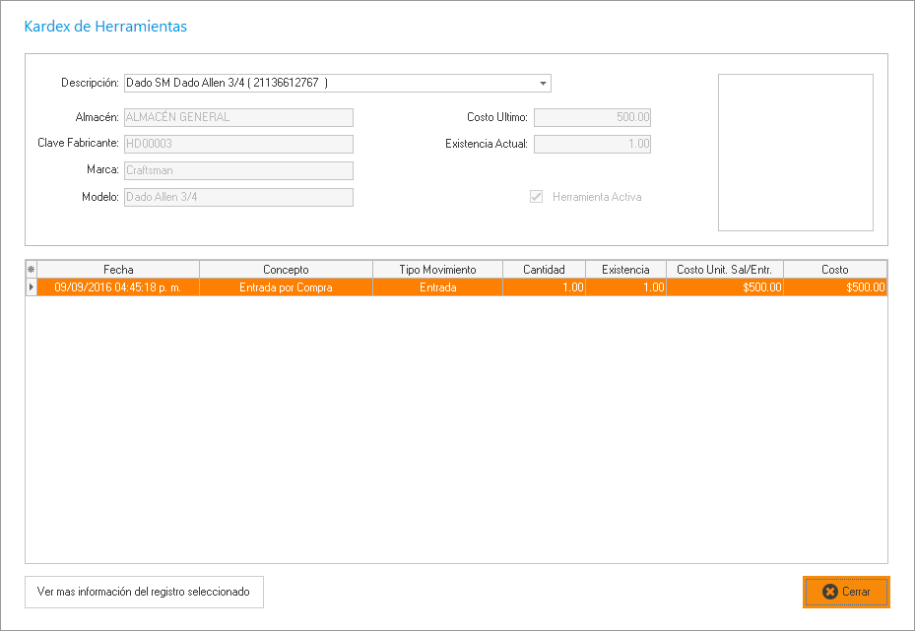The height and width of the screenshot is (631, 915).
Task: Click the Almacén field showing ALMACÉN GENERAL
Action: pos(237,117)
